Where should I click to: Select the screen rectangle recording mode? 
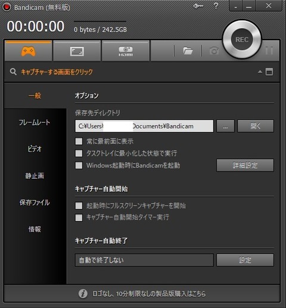[77, 51]
